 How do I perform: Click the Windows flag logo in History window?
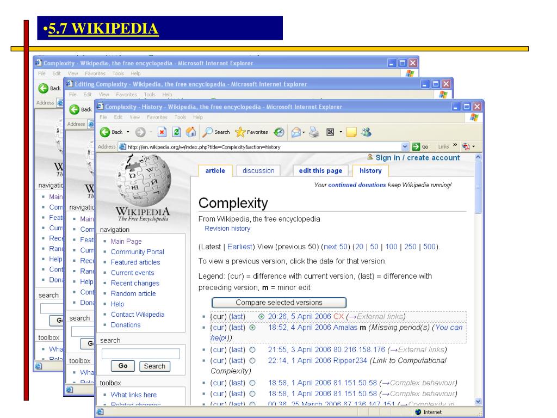(x=474, y=118)
